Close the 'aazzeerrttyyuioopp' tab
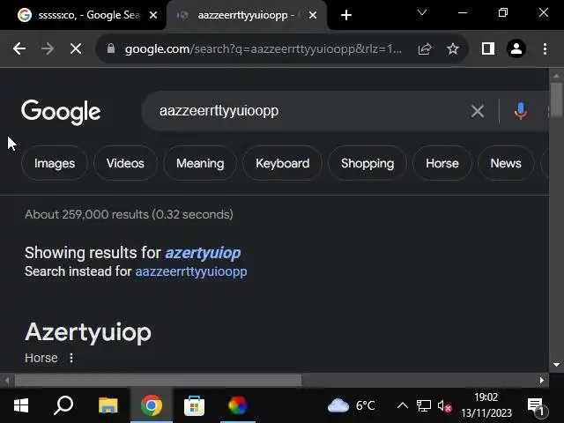The image size is (564, 423). pyautogui.click(x=313, y=15)
